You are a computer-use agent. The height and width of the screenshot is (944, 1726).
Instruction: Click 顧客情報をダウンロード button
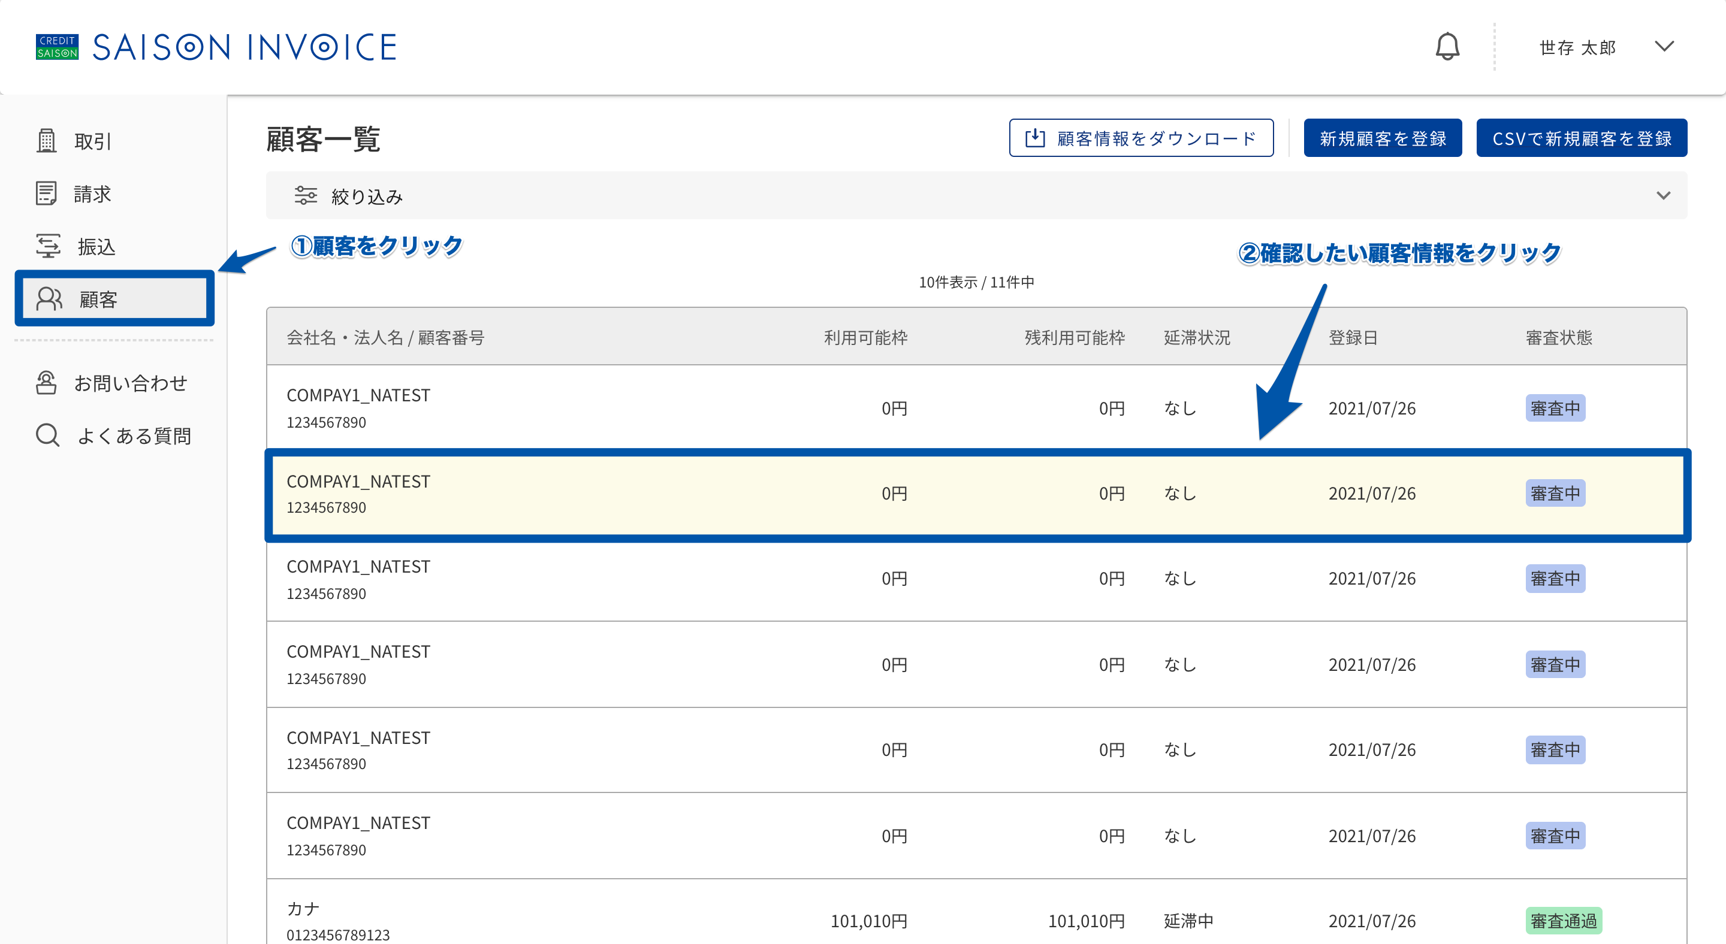tap(1141, 138)
